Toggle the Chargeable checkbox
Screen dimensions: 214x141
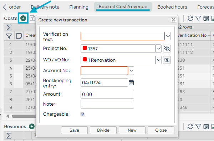coord(83,114)
